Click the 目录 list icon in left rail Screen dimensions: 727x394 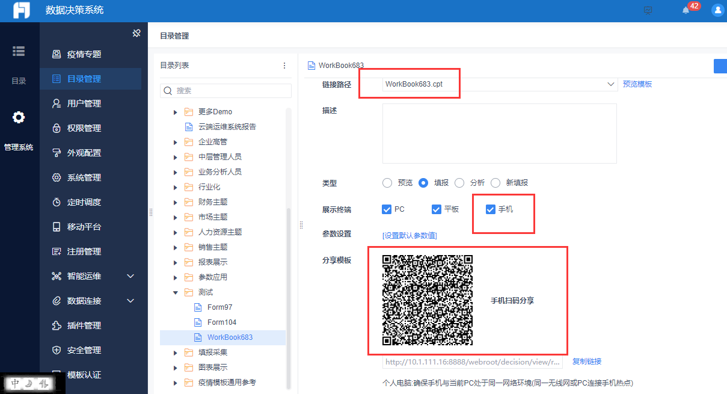click(x=19, y=51)
